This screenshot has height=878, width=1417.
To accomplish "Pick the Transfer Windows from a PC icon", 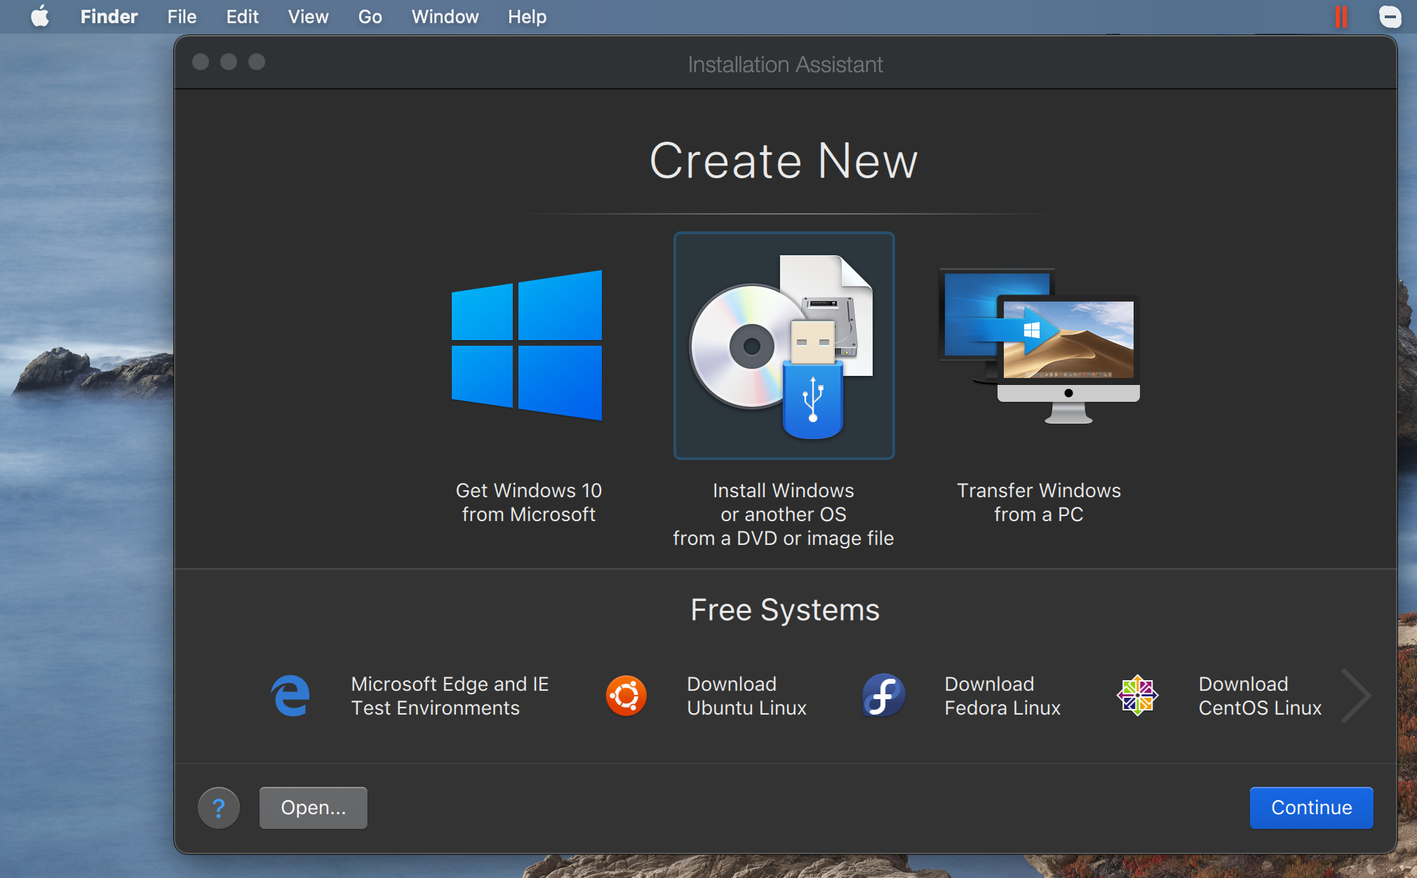I will pyautogui.click(x=1039, y=346).
